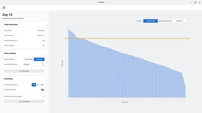Click the export icon on Generate file
This screenshot has width=202, height=113.
pyautogui.click(x=20, y=101)
